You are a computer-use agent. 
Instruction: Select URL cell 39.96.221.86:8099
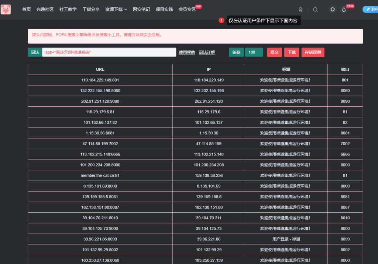(100, 239)
